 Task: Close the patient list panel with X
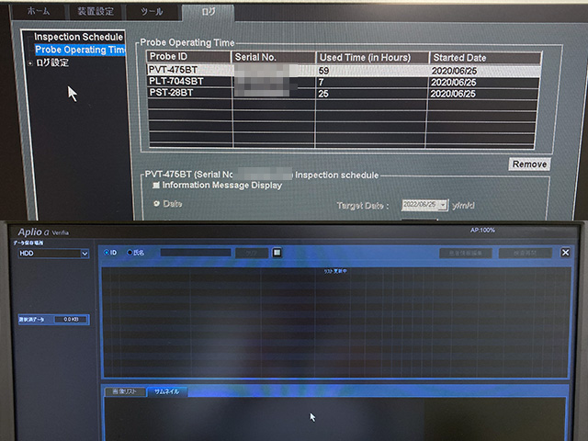[x=565, y=253]
